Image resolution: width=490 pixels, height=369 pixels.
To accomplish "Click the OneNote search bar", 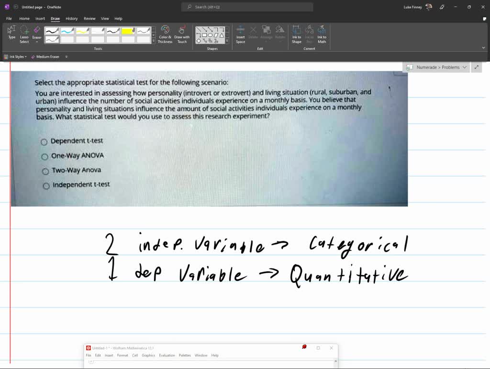I will click(x=246, y=7).
